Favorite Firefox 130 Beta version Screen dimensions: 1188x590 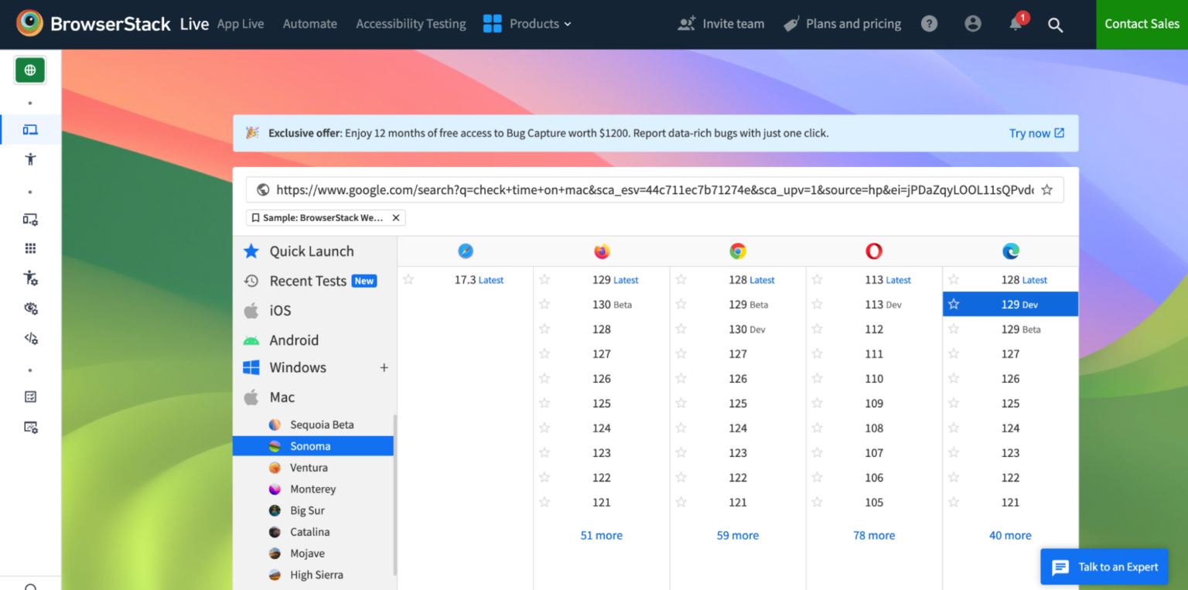coord(545,304)
